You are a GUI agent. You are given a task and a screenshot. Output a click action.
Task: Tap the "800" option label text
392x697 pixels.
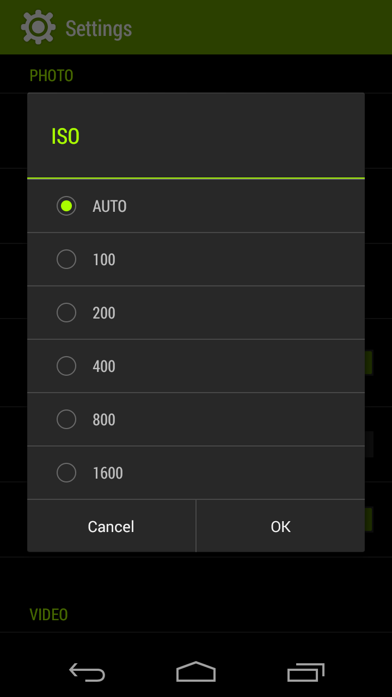point(104,420)
